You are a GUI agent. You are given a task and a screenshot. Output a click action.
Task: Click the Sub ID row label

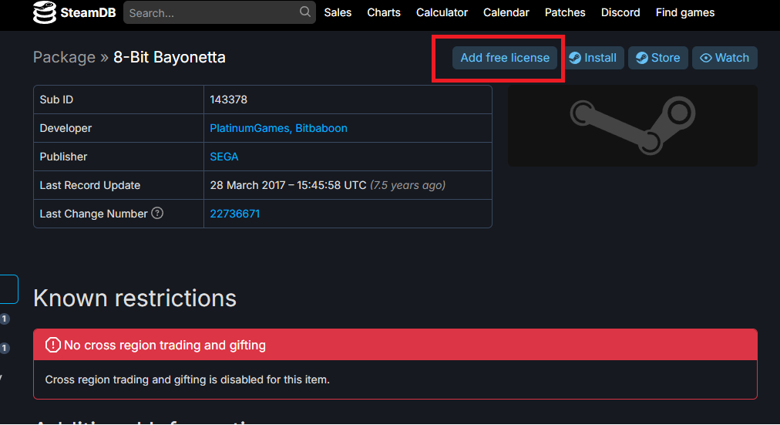56,100
